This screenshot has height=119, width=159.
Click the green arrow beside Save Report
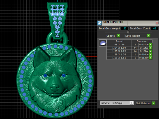point(149,36)
